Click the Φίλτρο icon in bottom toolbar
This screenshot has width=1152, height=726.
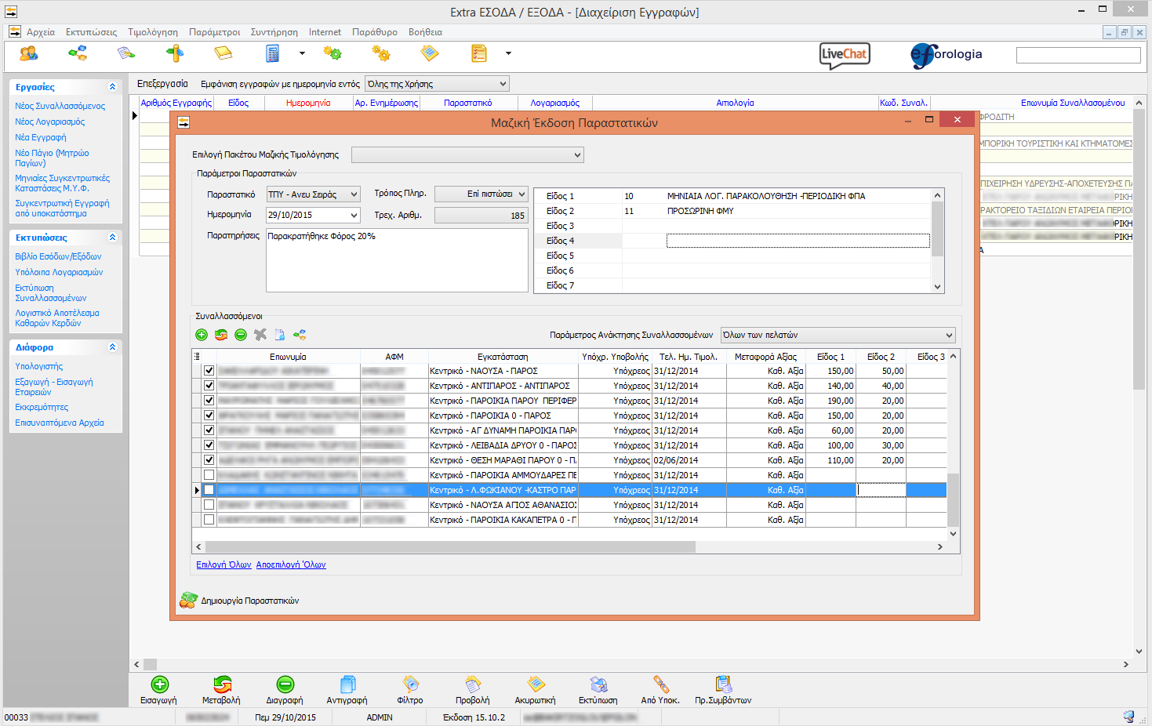pos(410,684)
